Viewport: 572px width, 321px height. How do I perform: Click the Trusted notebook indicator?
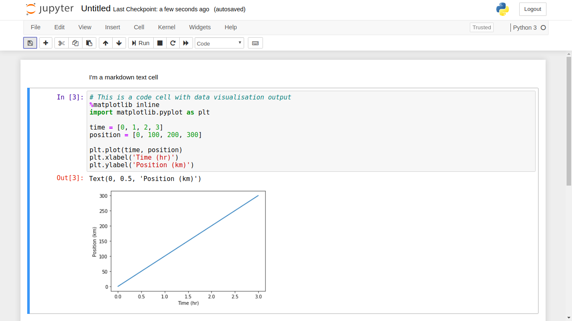[482, 28]
